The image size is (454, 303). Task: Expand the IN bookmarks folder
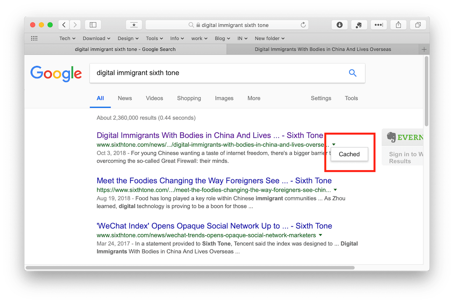click(x=243, y=38)
